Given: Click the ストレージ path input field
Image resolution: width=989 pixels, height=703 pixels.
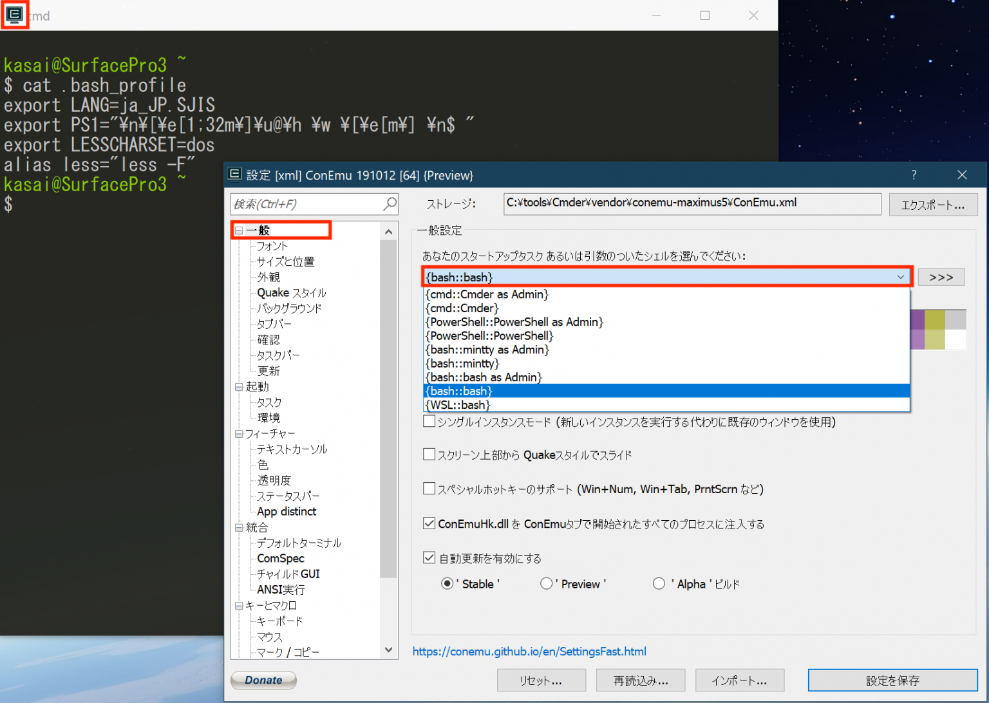Looking at the screenshot, I should pos(692,204).
